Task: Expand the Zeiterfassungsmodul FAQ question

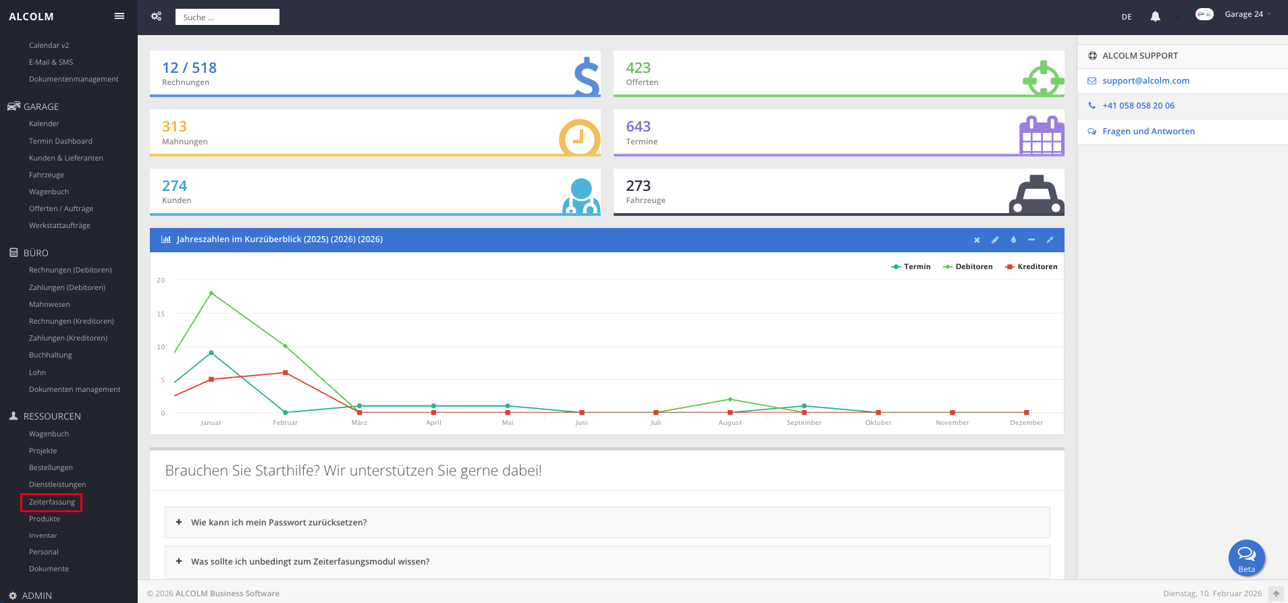Action: pyautogui.click(x=310, y=562)
